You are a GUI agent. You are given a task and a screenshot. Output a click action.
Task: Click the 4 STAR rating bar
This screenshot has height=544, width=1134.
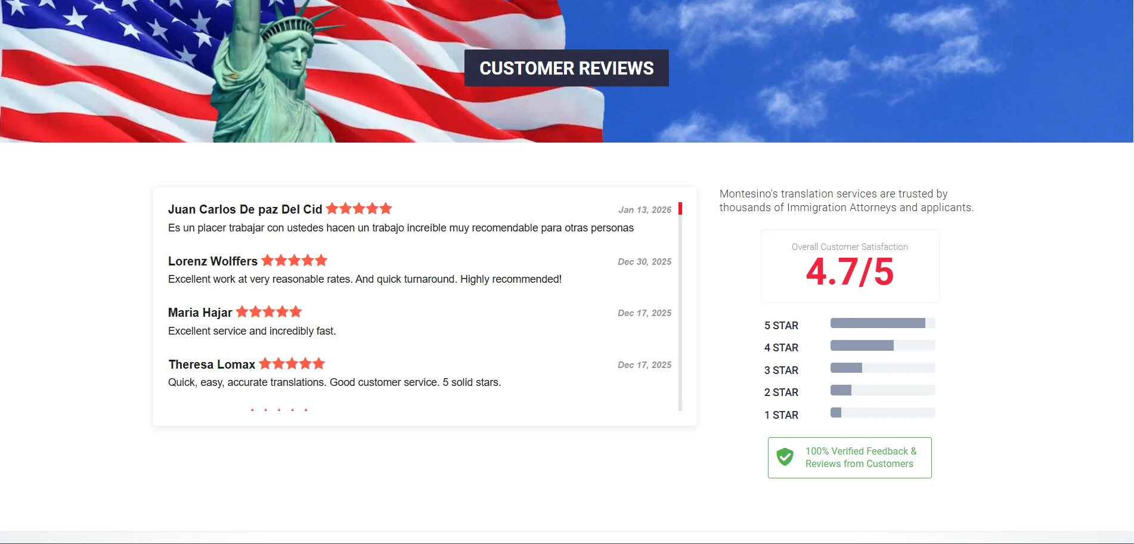[883, 345]
